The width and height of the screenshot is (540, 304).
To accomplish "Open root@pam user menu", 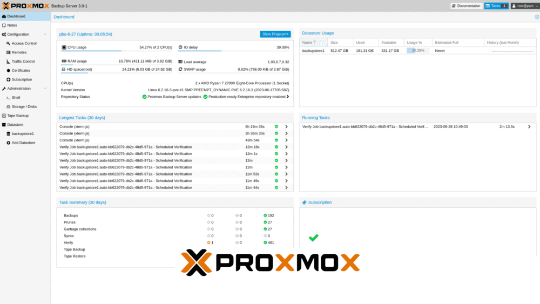I will (x=524, y=6).
